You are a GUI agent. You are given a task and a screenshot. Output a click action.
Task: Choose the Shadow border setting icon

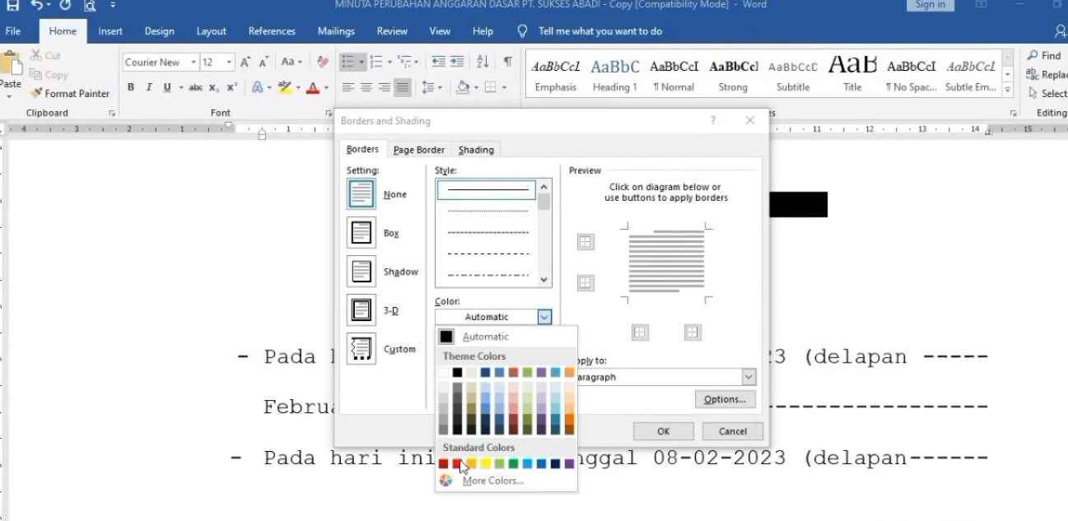point(361,272)
